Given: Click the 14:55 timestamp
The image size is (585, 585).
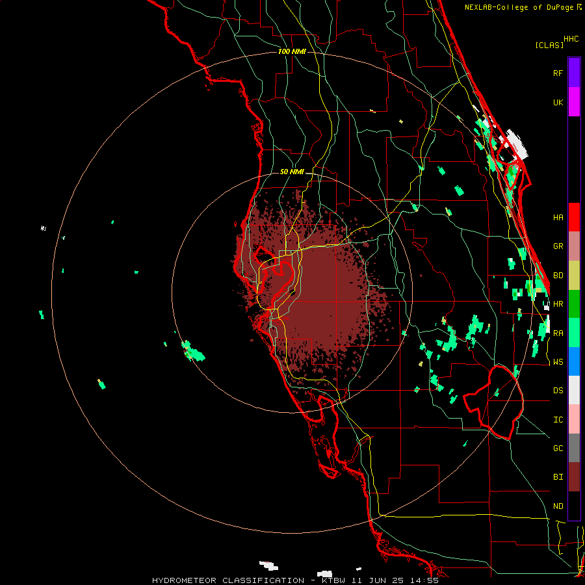Looking at the screenshot, I should tap(426, 580).
